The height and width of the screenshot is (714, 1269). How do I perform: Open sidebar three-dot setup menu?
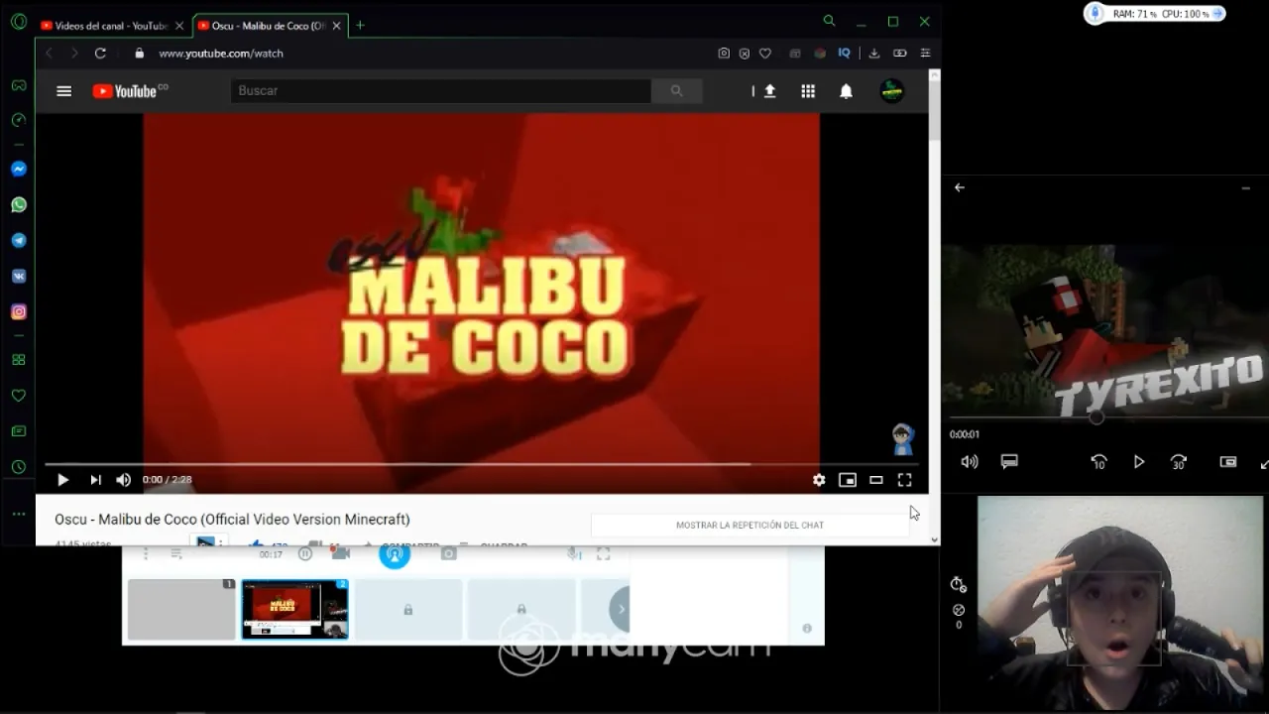tap(19, 514)
